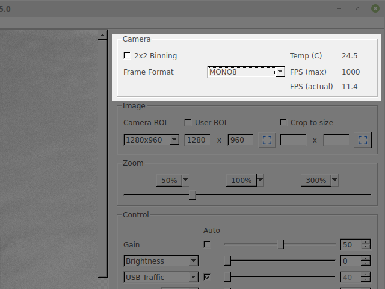Set zoom with the 300% button
The width and height of the screenshot is (385, 289).
click(x=316, y=181)
